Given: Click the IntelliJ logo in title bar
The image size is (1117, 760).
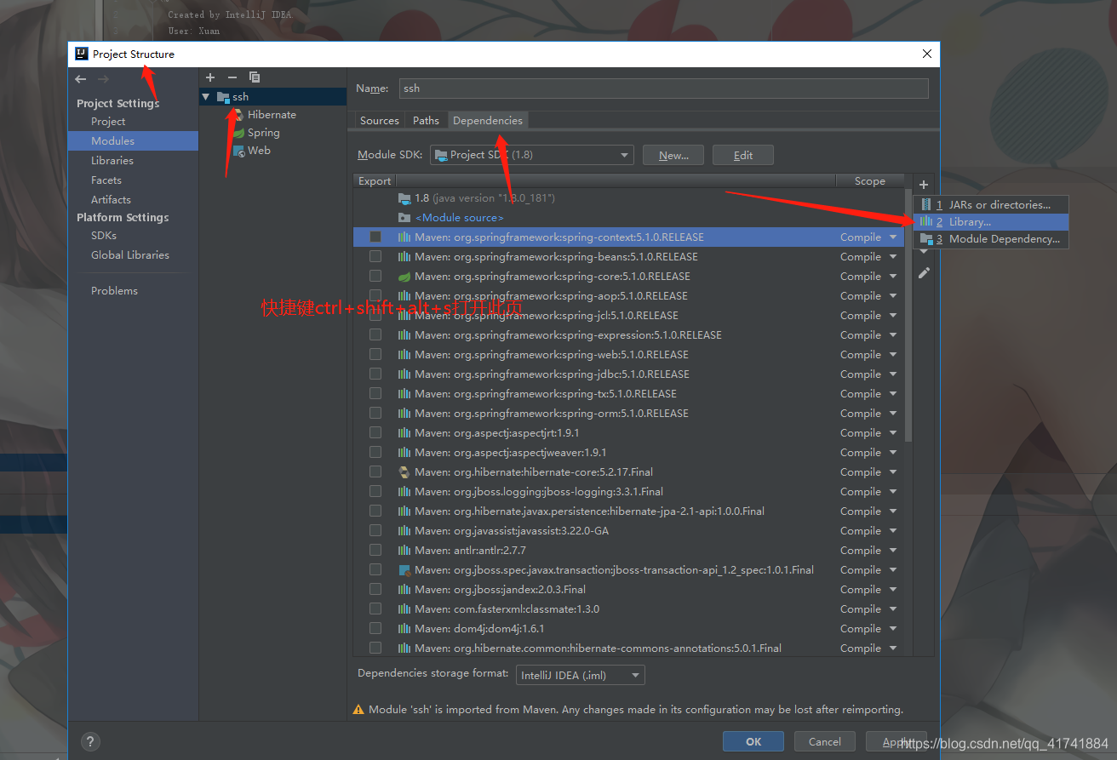Looking at the screenshot, I should pos(81,54).
